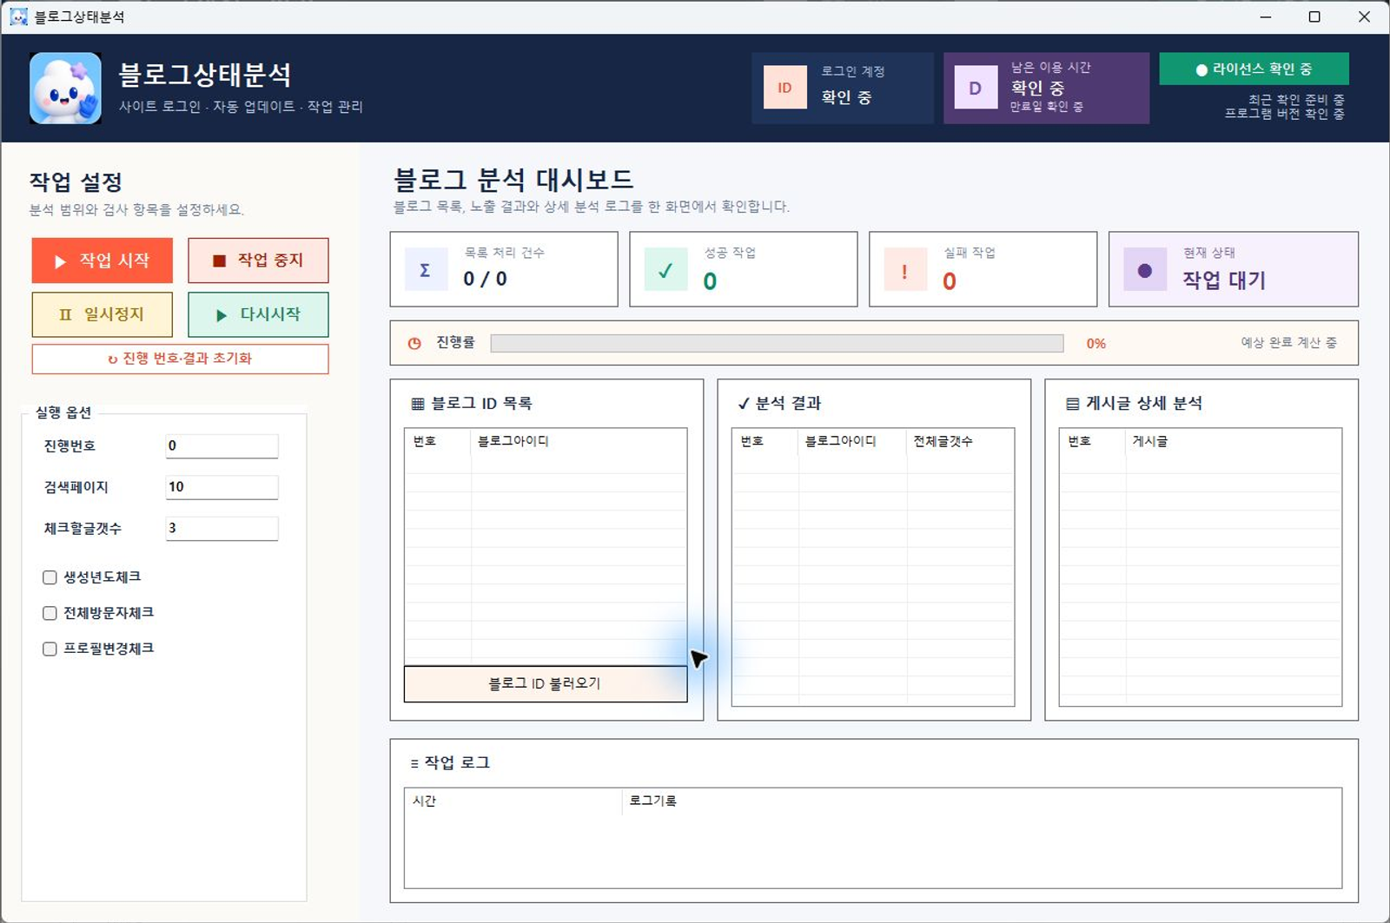The width and height of the screenshot is (1390, 923).
Task: Focus the 체크할글갯수 input field
Action: click(x=222, y=528)
